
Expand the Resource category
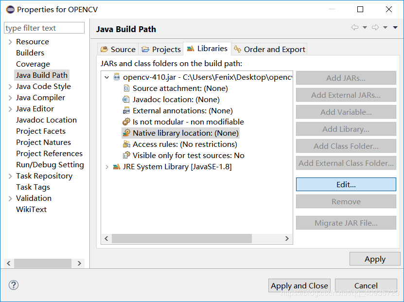point(10,42)
